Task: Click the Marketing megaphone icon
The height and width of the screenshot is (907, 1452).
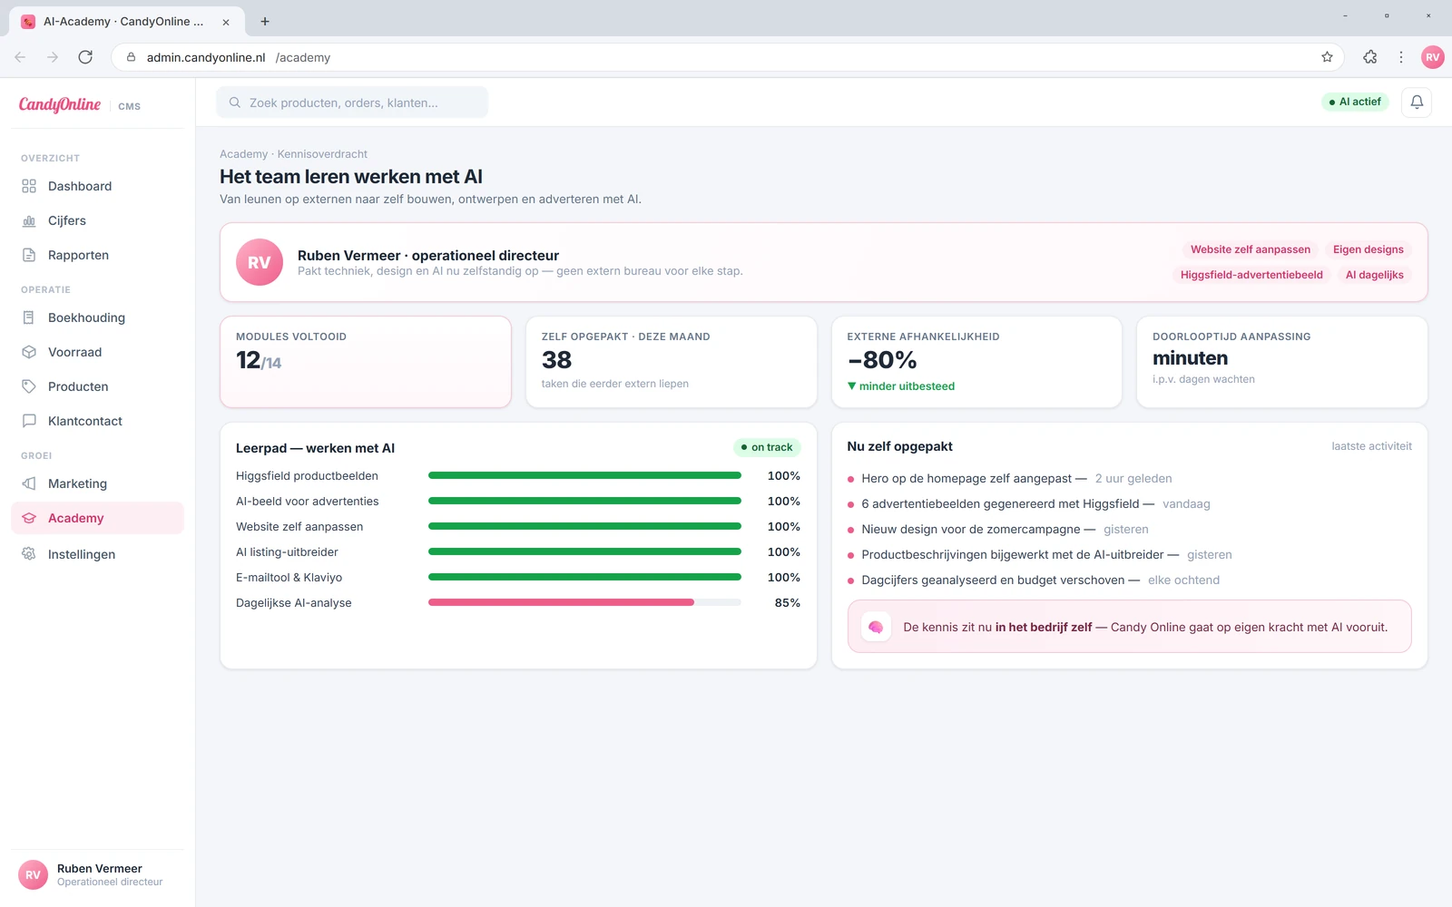Action: click(29, 483)
